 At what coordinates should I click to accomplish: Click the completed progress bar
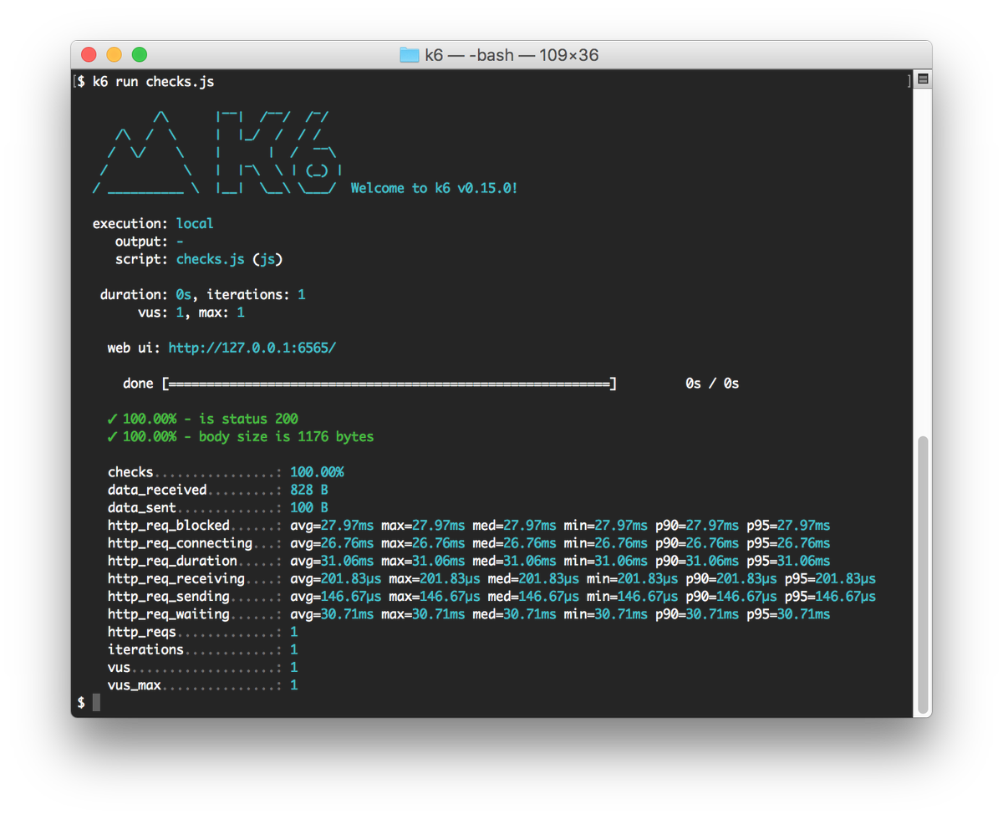389,384
